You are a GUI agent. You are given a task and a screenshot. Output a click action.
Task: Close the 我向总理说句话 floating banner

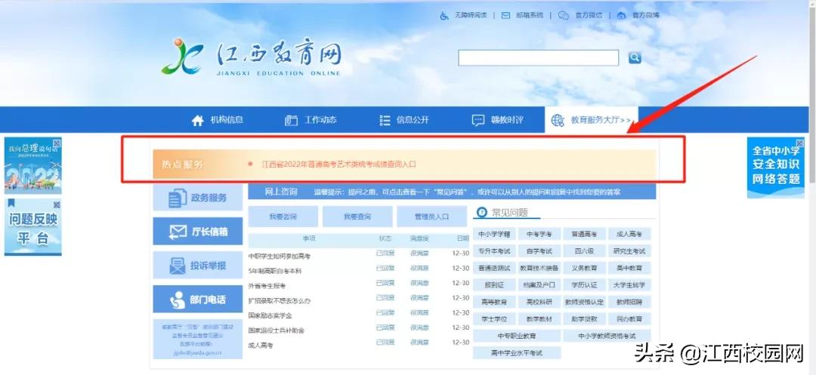(x=57, y=143)
